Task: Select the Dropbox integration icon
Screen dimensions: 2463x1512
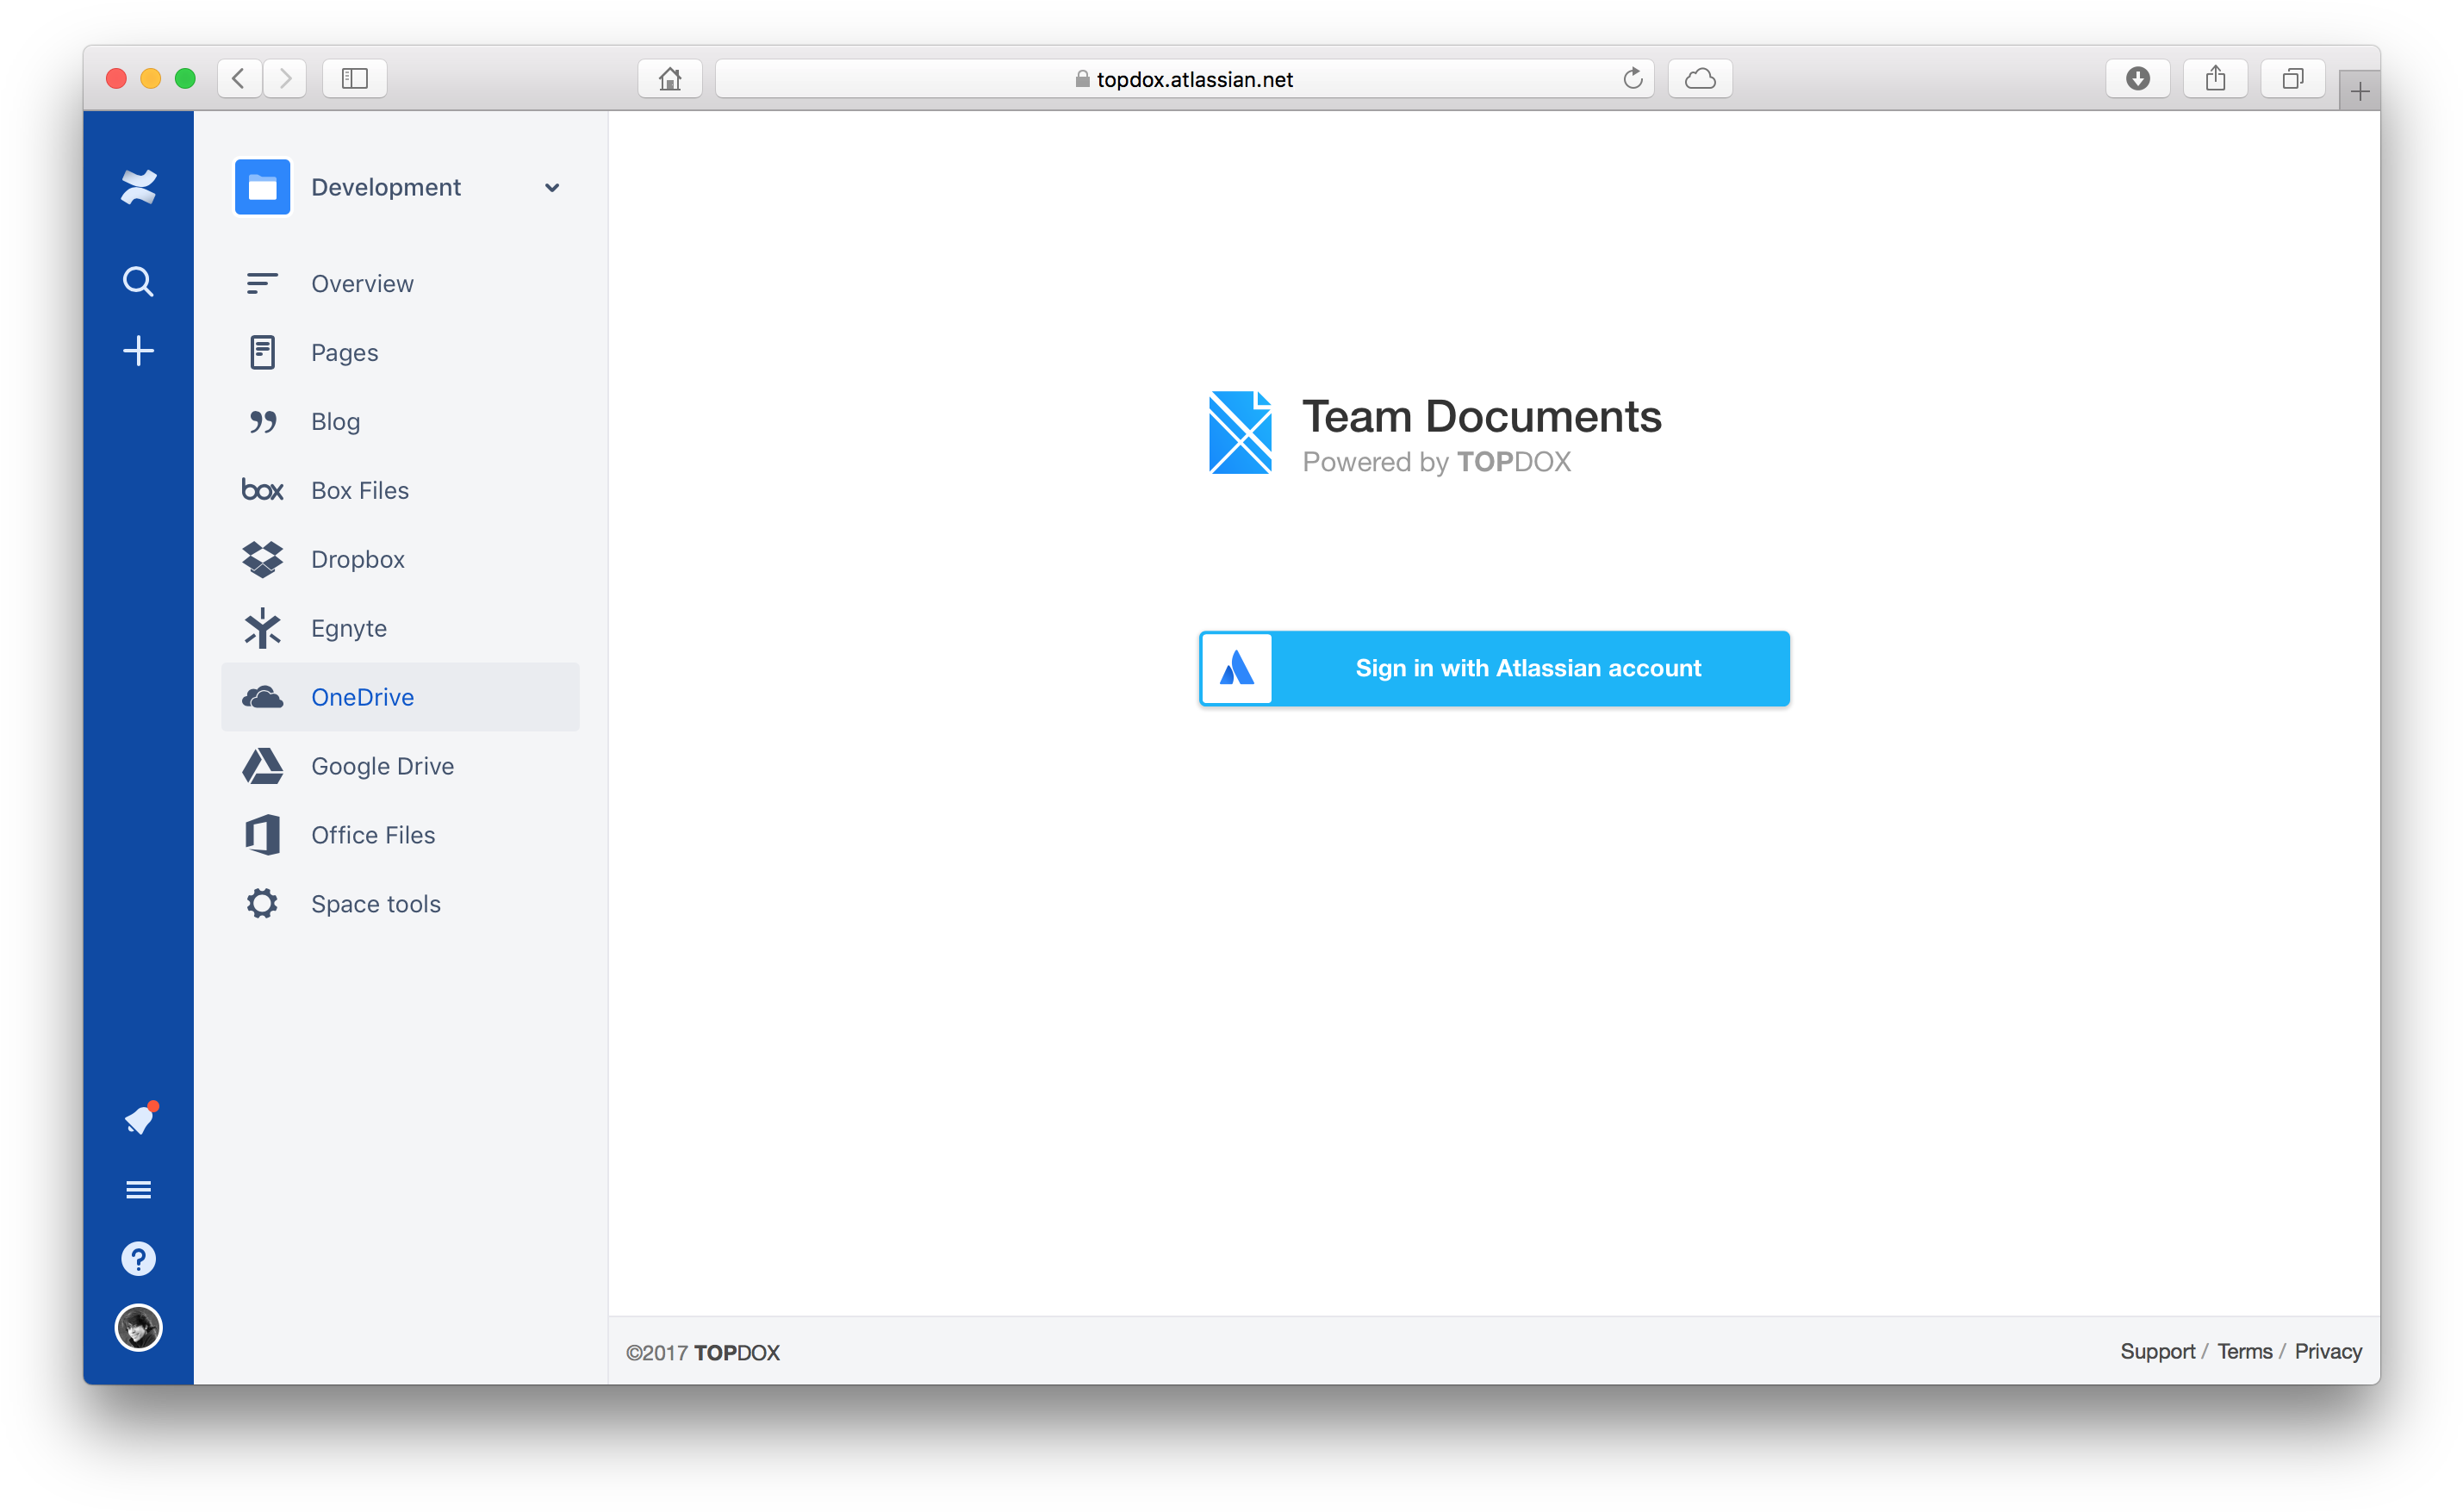Action: [x=262, y=559]
